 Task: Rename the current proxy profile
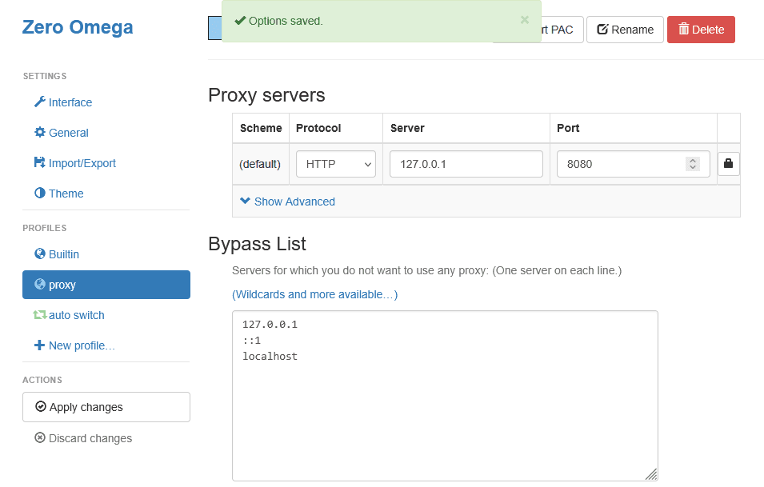625,29
